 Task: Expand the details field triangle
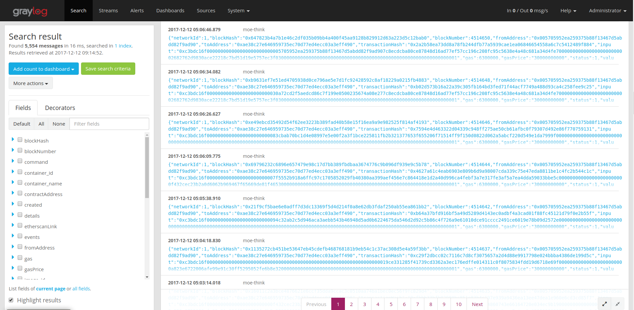pos(13,215)
